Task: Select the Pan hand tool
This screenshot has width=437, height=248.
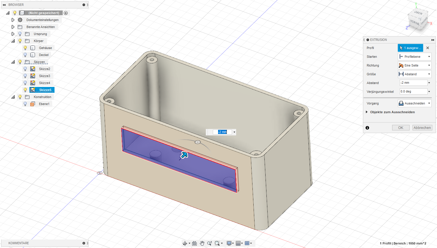Action: pos(202,243)
